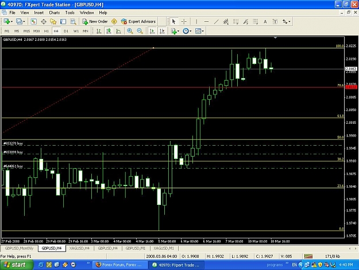
Task: Toggle the Expert Advisors button
Action: pos(138,21)
